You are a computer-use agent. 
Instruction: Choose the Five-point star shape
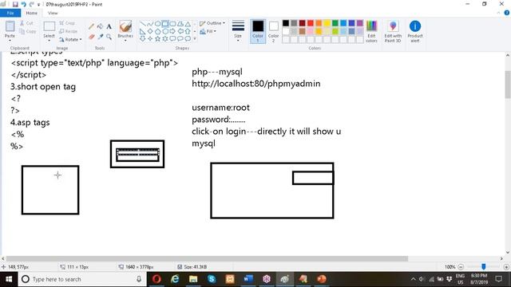tap(157, 39)
